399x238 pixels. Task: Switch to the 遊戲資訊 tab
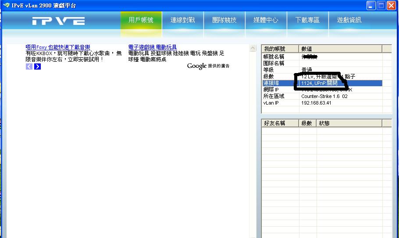(349, 20)
